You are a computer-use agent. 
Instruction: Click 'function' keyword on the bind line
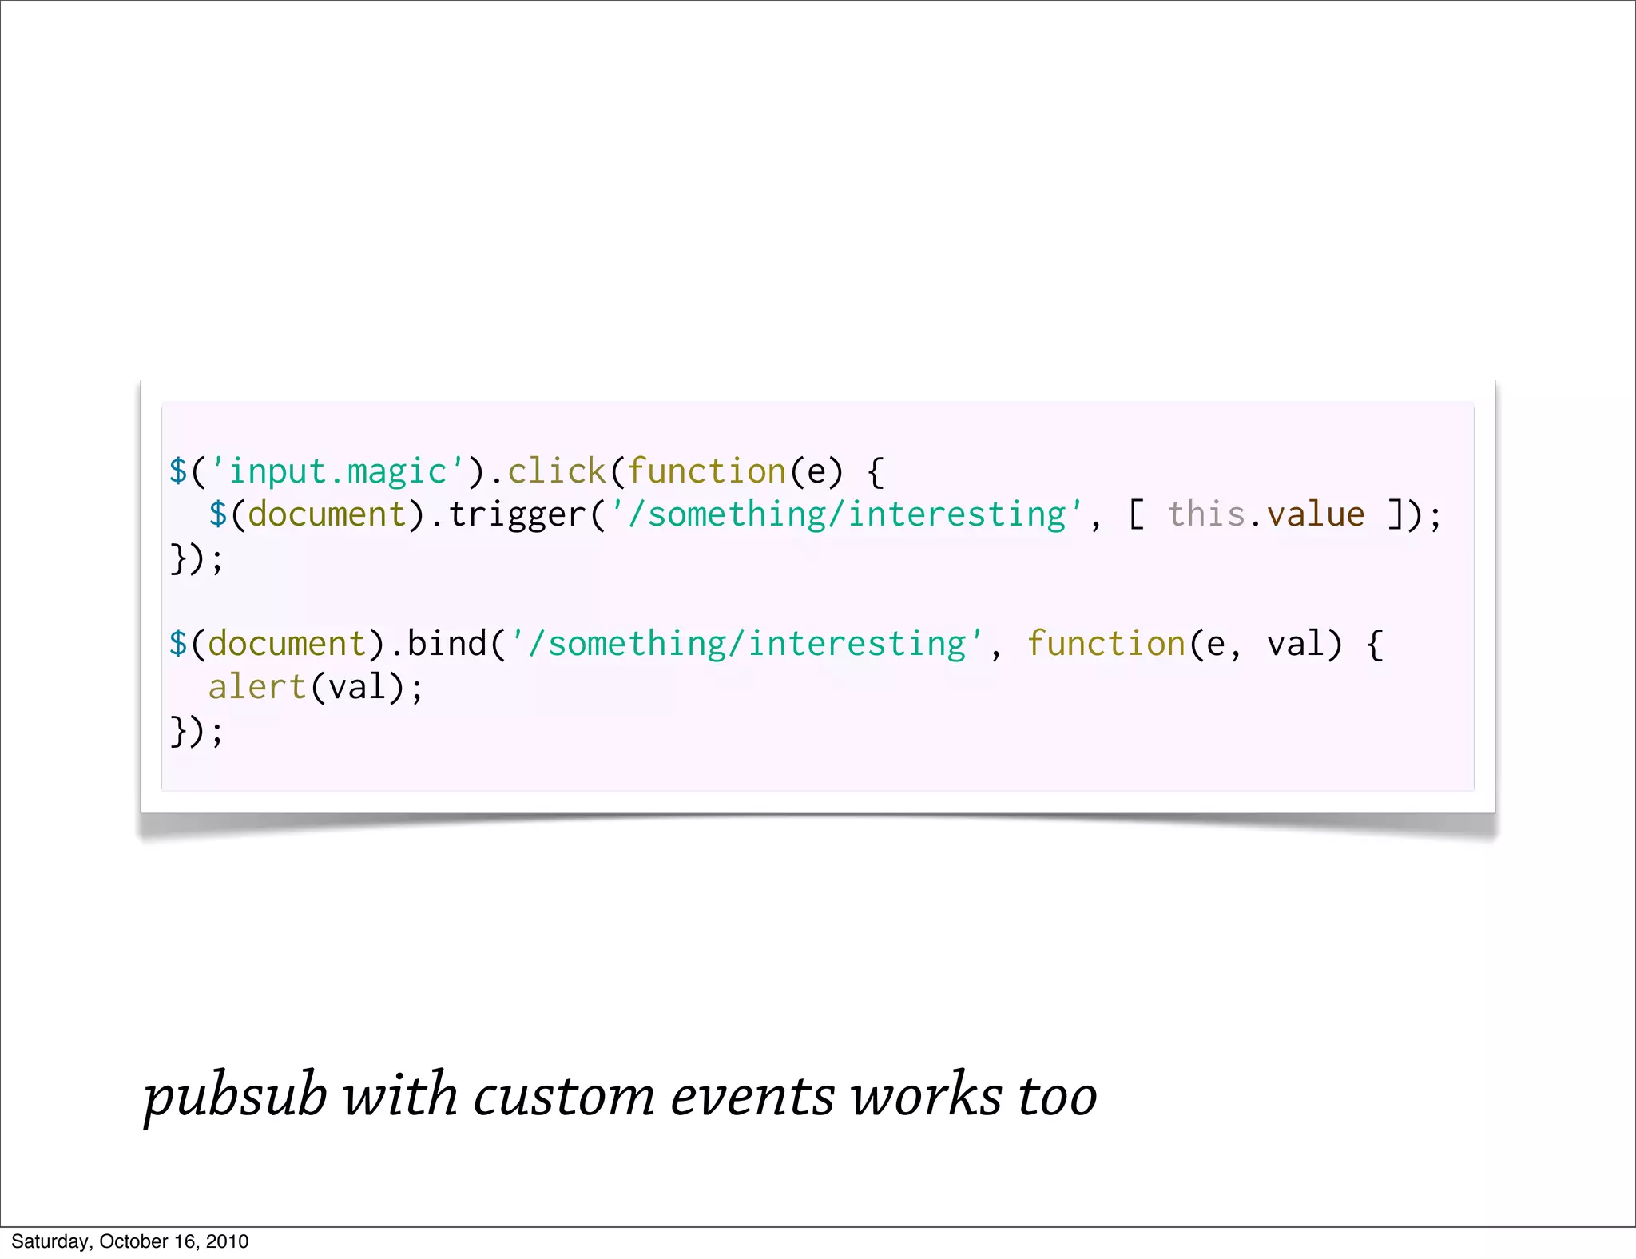(x=1106, y=644)
